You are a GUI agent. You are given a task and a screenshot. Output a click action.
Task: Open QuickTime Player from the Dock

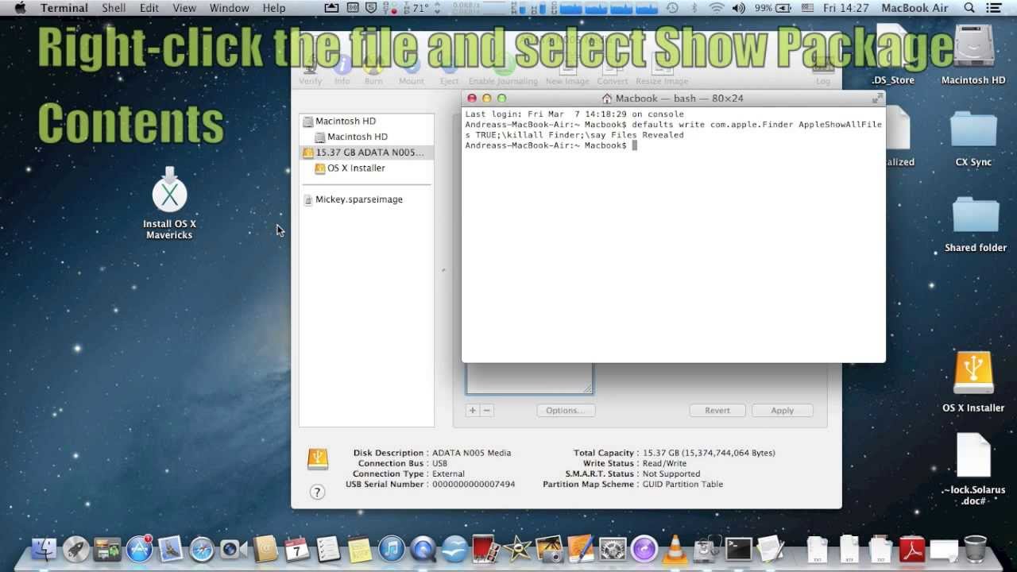[423, 549]
